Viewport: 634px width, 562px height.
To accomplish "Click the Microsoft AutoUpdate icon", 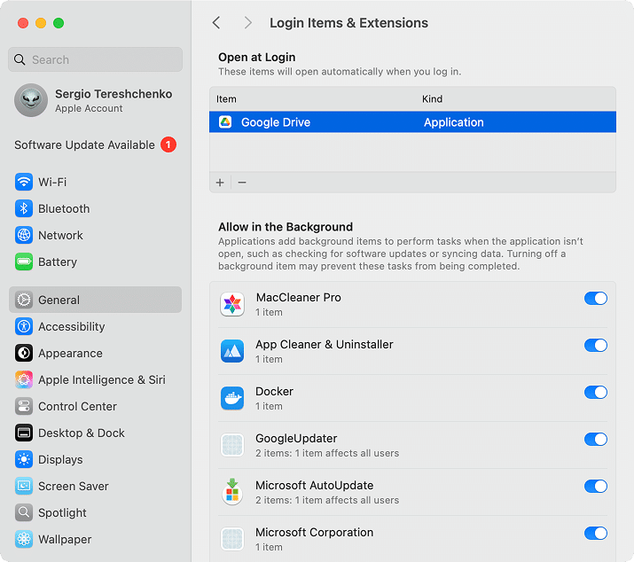I will (231, 493).
